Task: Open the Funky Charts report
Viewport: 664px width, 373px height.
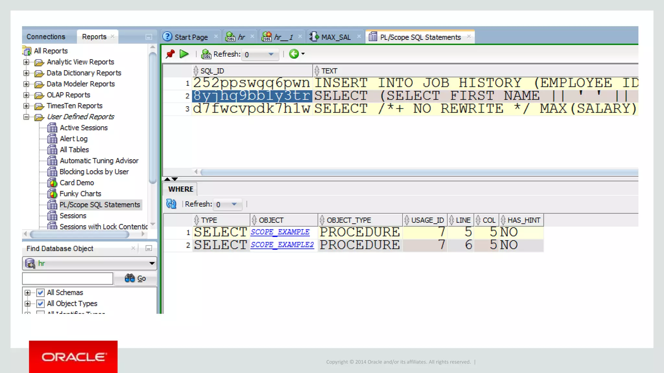Action: click(80, 194)
